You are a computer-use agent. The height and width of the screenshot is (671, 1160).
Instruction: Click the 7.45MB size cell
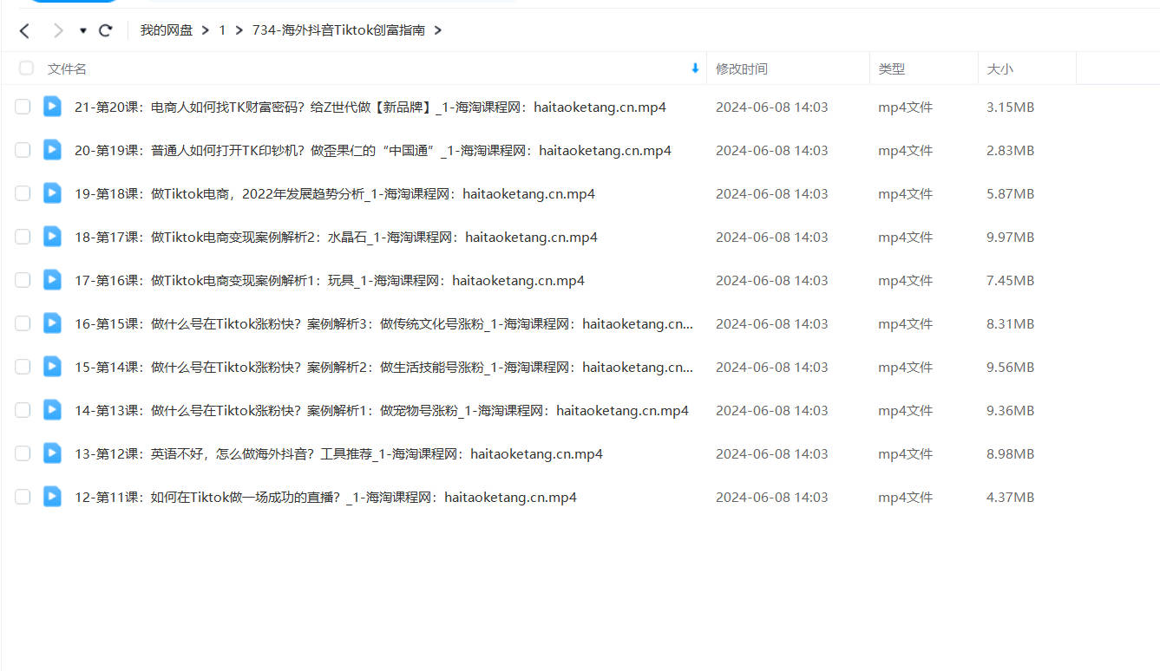[x=1010, y=281]
